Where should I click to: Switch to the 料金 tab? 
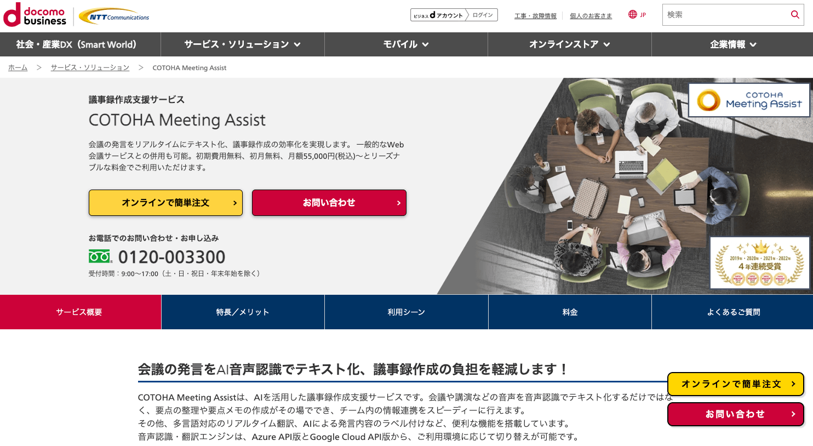pos(570,312)
